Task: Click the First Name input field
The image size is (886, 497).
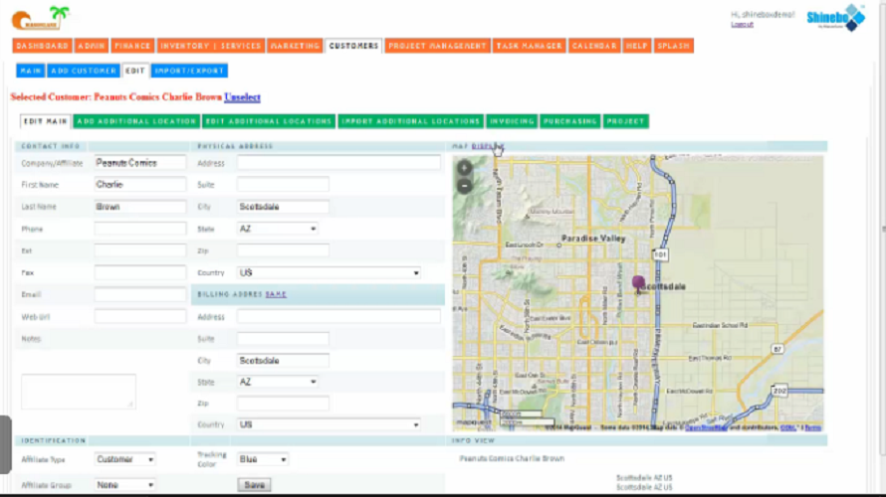Action: [140, 185]
